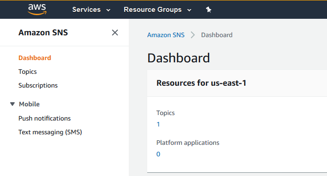Image resolution: width=327 pixels, height=176 pixels.
Task: Select Dashboard in the sidebar
Action: pos(34,58)
